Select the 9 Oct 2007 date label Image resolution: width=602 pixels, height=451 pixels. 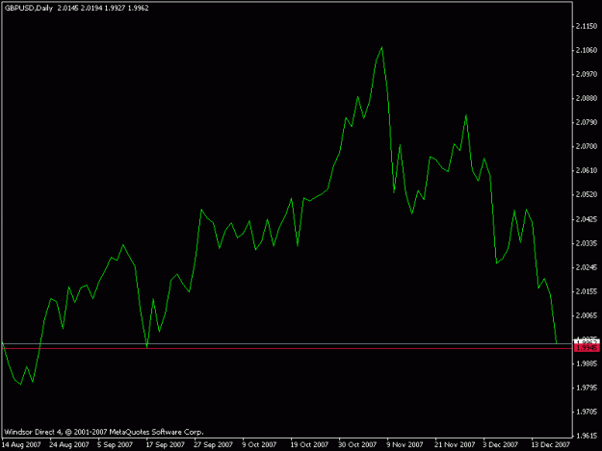(259, 445)
